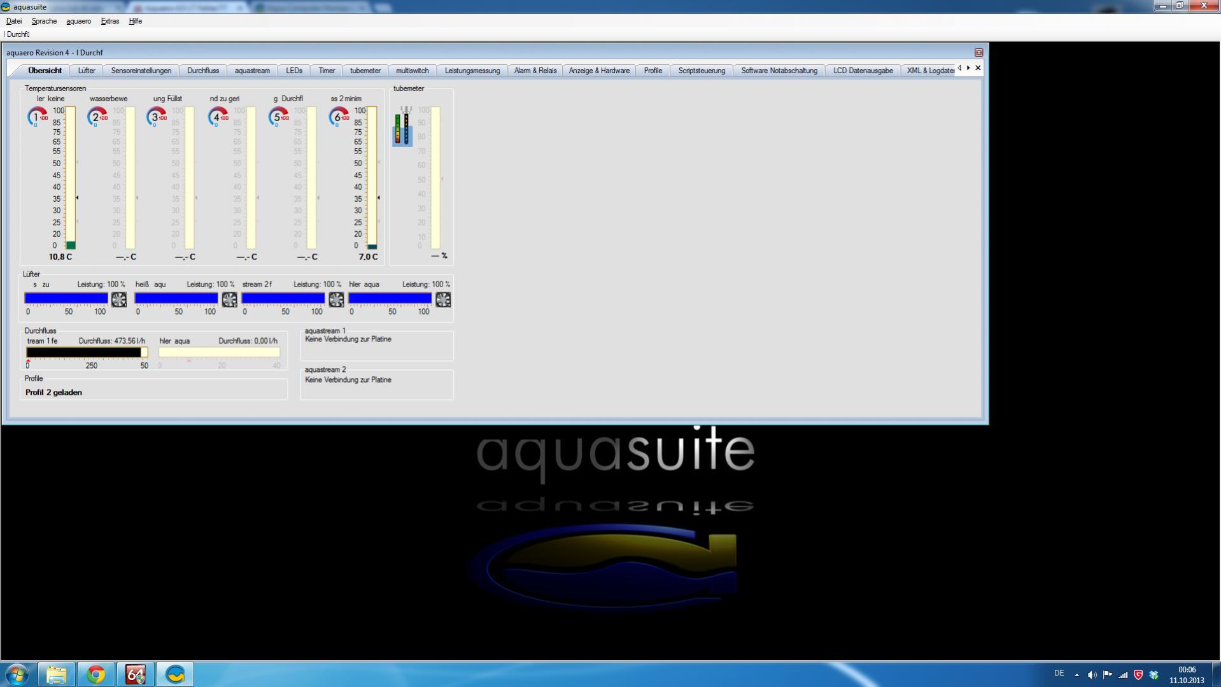This screenshot has width=1221, height=687.
Task: Open the Extras menu
Action: 110,21
